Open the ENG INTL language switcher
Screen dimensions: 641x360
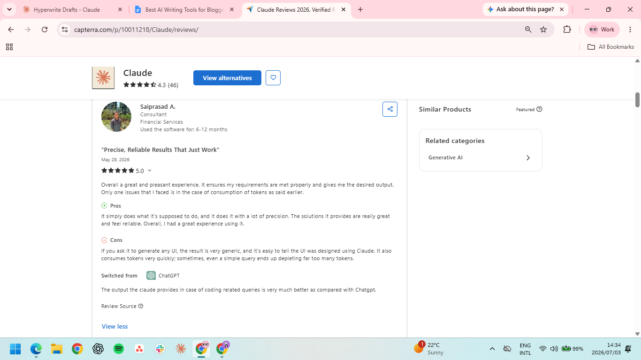pyautogui.click(x=526, y=349)
